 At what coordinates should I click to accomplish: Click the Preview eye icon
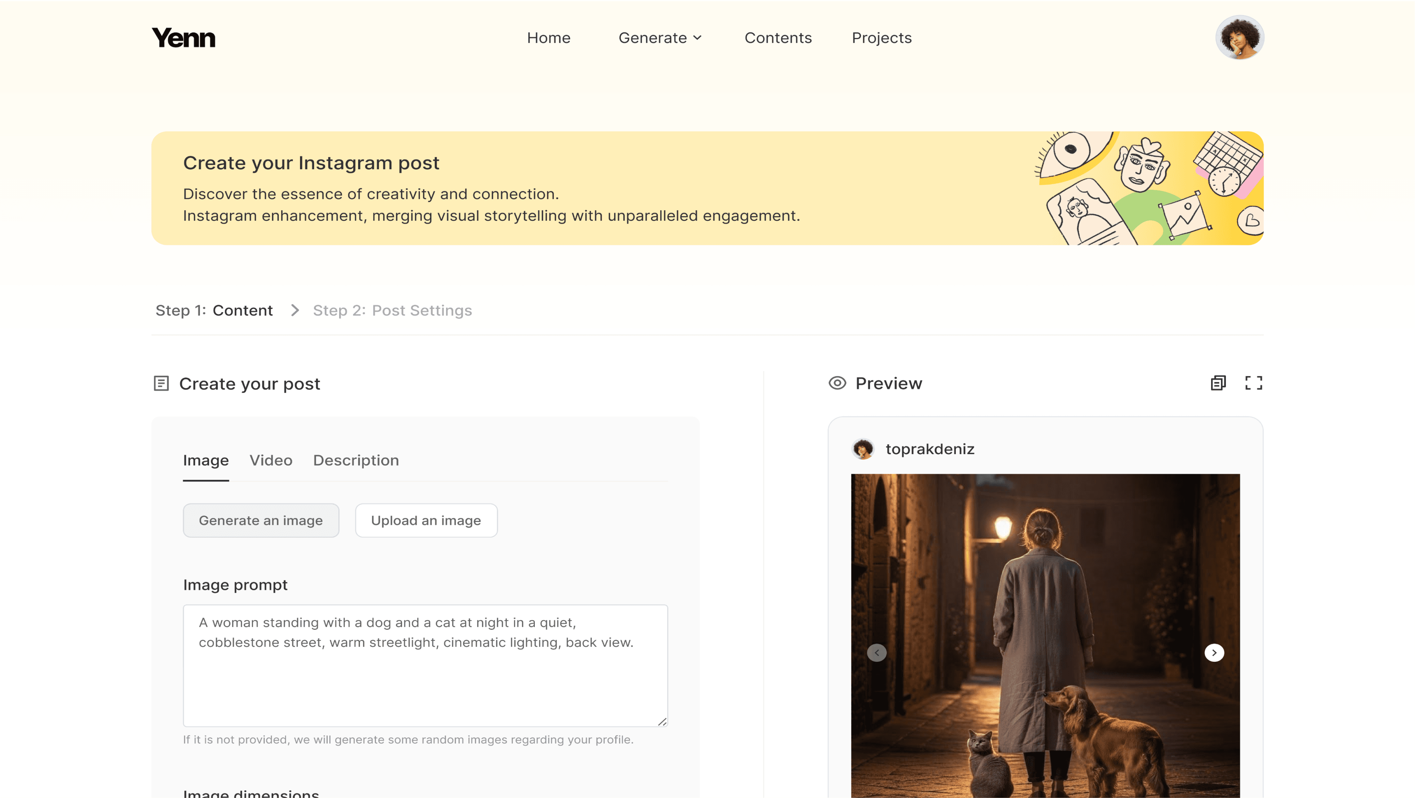[x=837, y=383]
